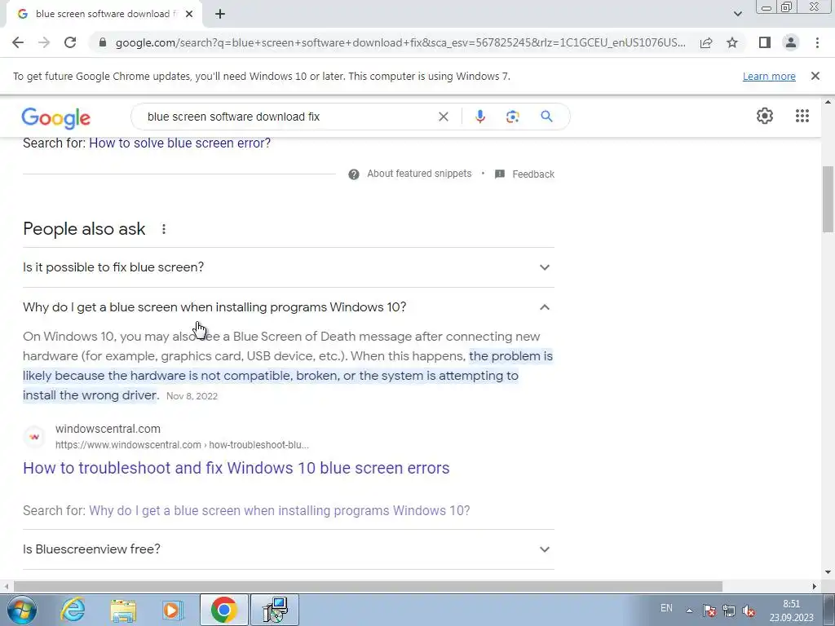Screen dimensions: 835x626
Task: Open Windows Media Player from taskbar
Action: pos(172,610)
